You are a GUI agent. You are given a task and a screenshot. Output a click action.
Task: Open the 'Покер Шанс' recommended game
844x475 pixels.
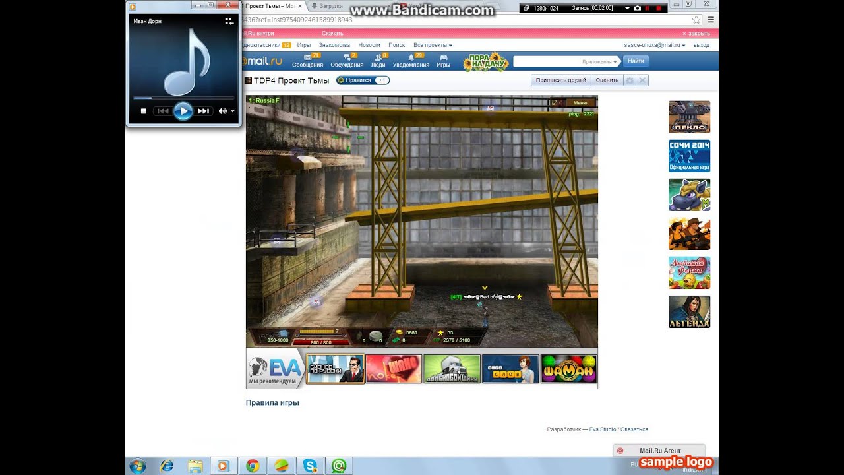tap(394, 369)
